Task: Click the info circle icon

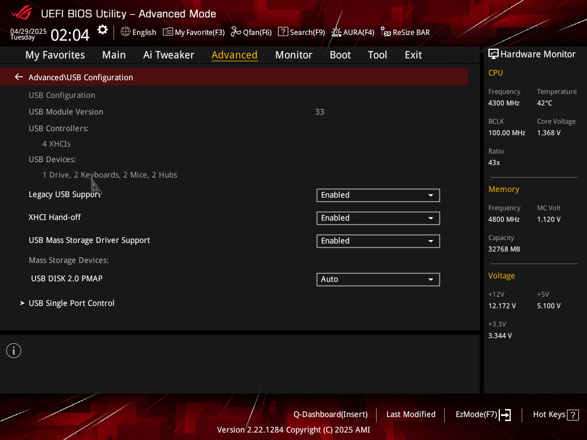Action: pos(14,351)
